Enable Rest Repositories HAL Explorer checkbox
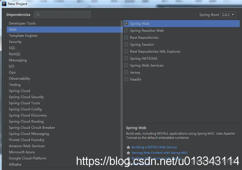The width and height of the screenshot is (242, 170). tap(126, 51)
